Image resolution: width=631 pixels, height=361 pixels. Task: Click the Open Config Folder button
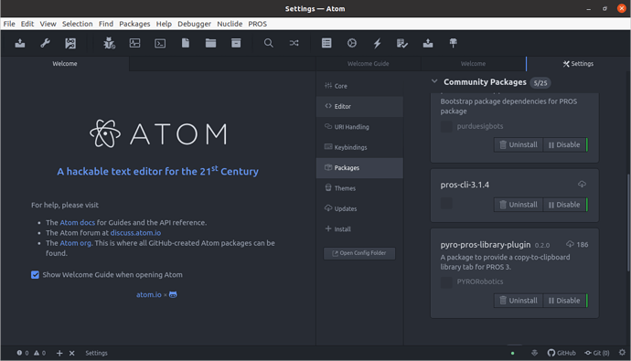click(x=359, y=253)
